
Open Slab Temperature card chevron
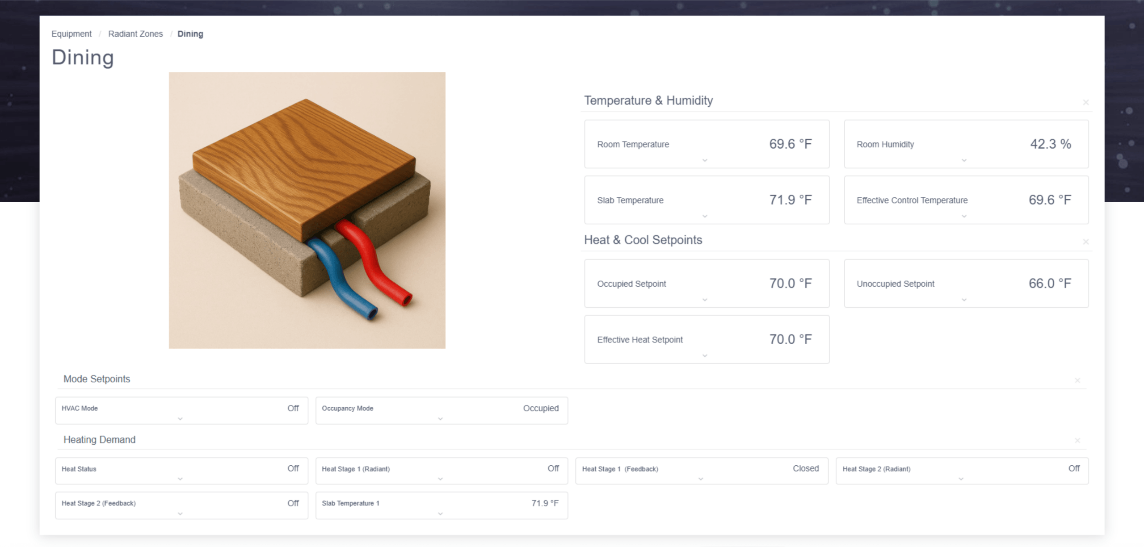[705, 216]
